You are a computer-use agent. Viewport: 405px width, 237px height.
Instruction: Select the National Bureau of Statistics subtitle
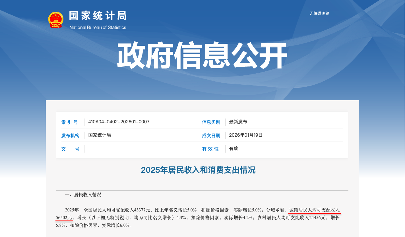(98, 28)
